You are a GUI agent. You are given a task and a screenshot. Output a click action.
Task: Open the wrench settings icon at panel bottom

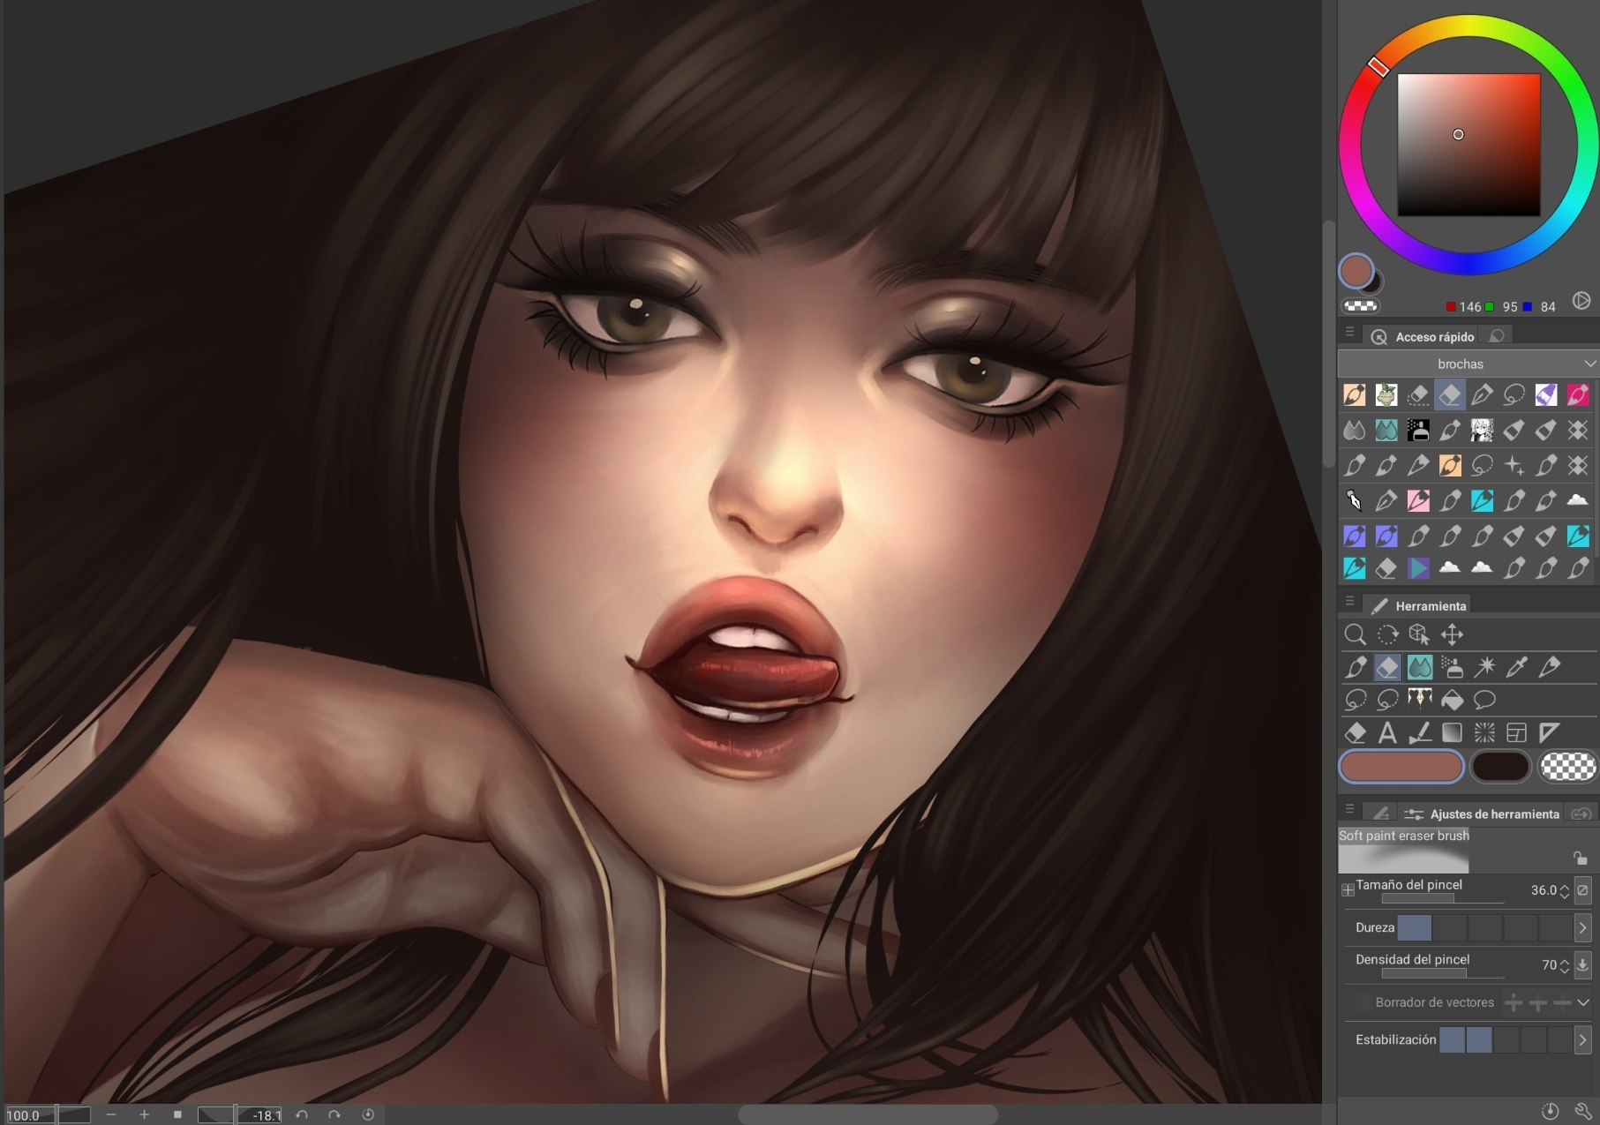pos(1582,1111)
